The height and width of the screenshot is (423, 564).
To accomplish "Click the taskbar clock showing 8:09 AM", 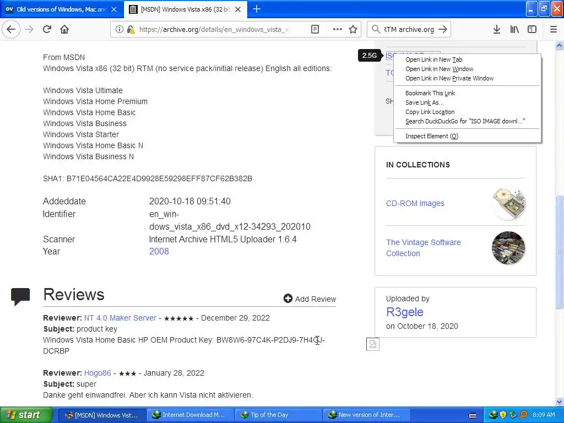I will tap(544, 415).
